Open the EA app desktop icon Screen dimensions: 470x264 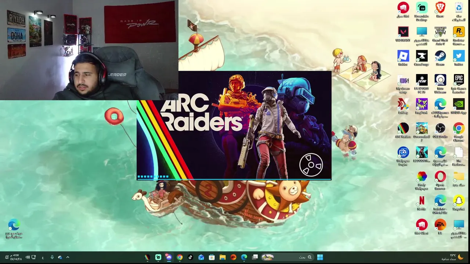click(x=440, y=227)
